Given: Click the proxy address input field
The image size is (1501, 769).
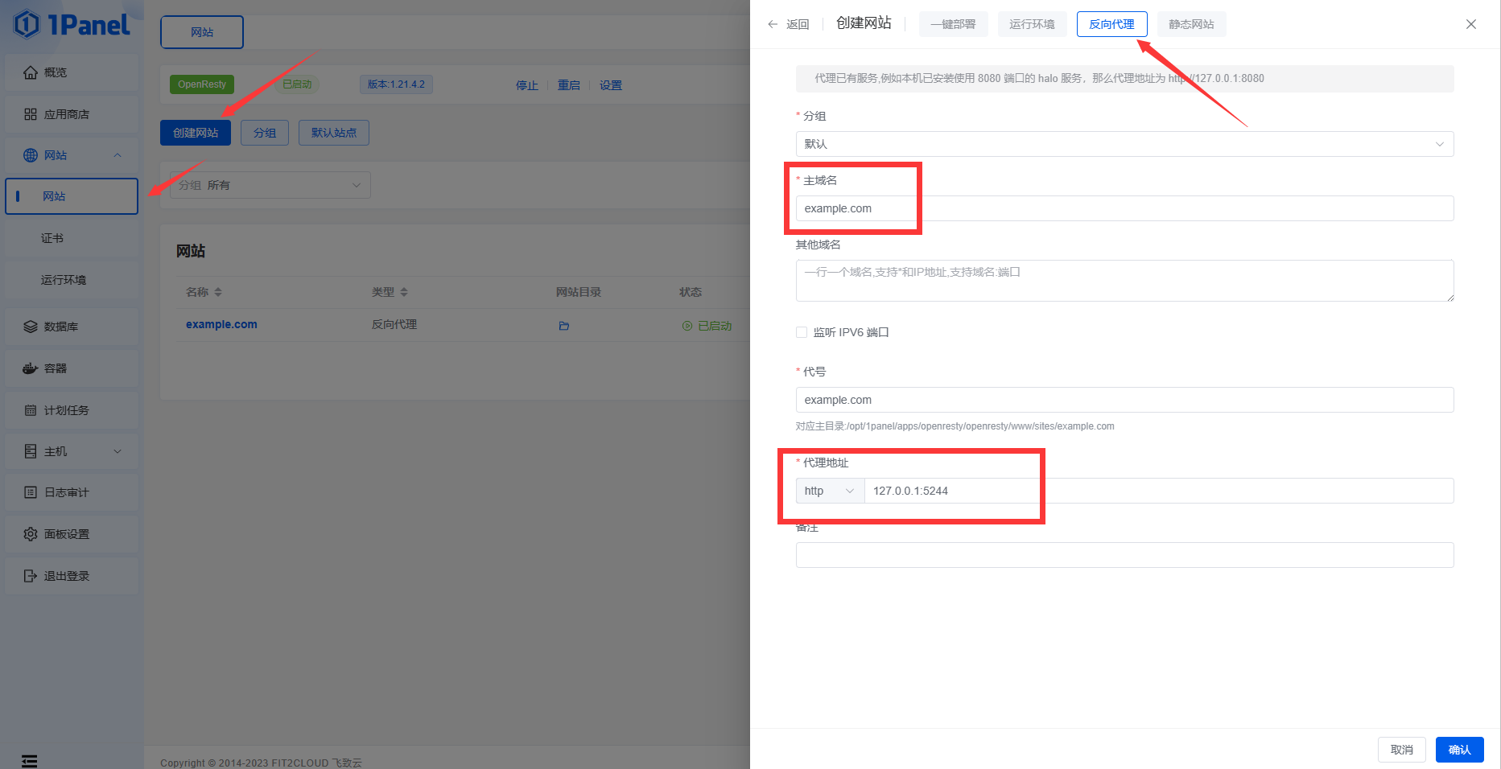Looking at the screenshot, I should pos(1157,491).
